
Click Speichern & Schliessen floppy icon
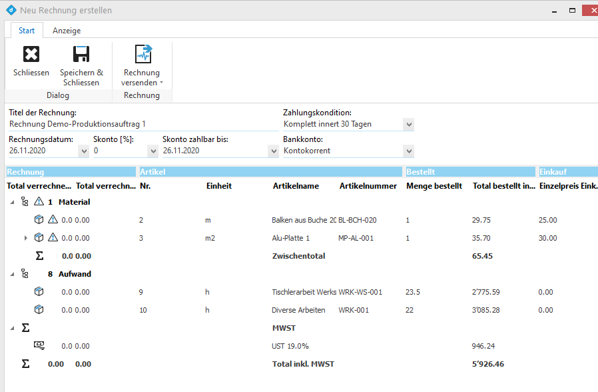point(81,55)
